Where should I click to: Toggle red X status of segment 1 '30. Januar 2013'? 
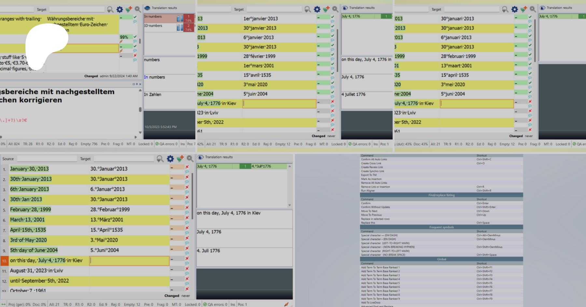(x=187, y=167)
